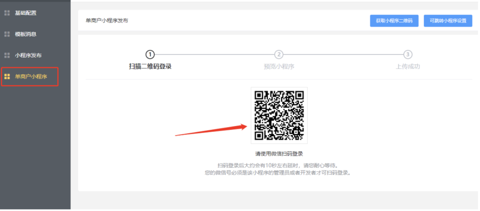The image size is (480, 211).
Task: Click the 预览小程序 step label
Action: [x=279, y=67]
